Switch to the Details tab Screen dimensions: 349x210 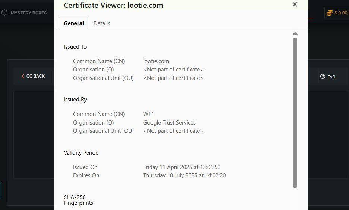click(x=102, y=23)
